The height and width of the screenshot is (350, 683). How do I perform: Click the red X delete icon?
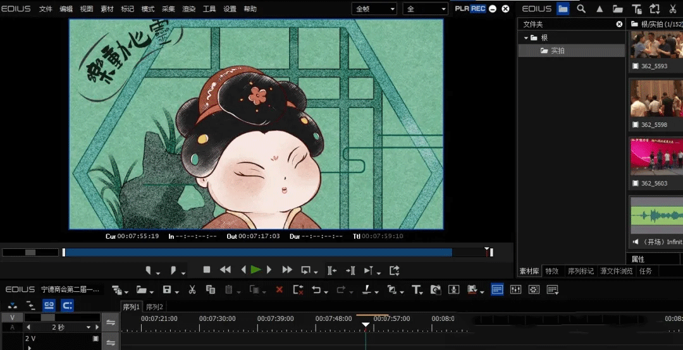point(279,289)
